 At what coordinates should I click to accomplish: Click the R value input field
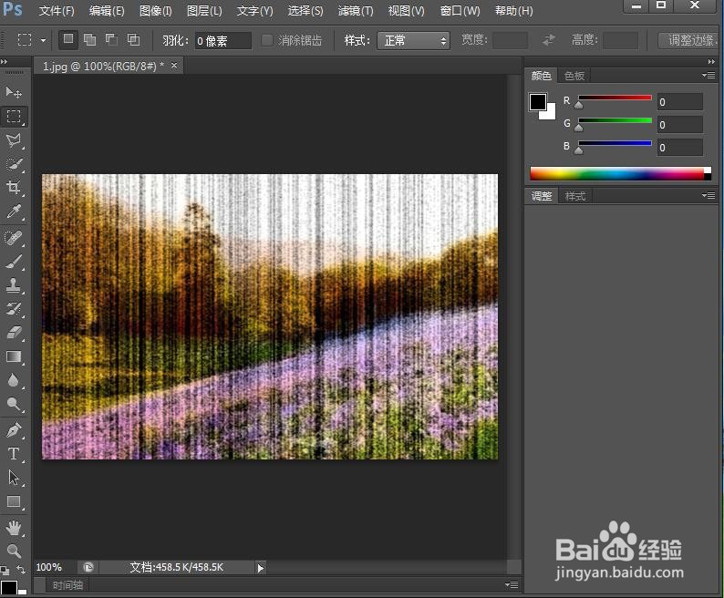[680, 101]
